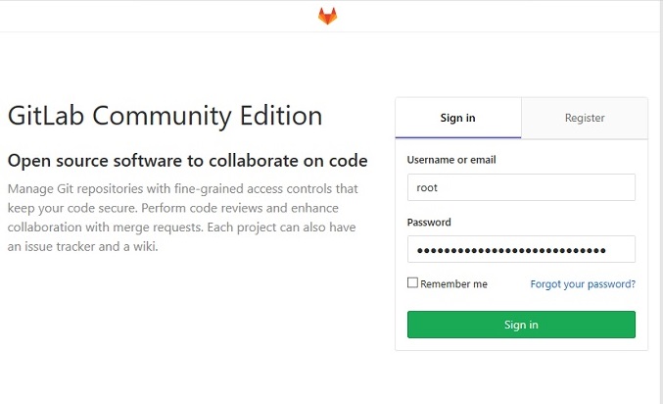Viewport: 663px width, 404px height.
Task: Click the word 'Edition' in the title
Action: click(x=281, y=116)
